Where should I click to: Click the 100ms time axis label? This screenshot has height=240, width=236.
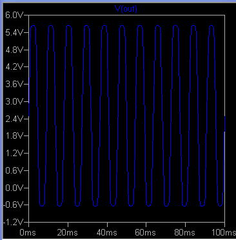click(224, 232)
